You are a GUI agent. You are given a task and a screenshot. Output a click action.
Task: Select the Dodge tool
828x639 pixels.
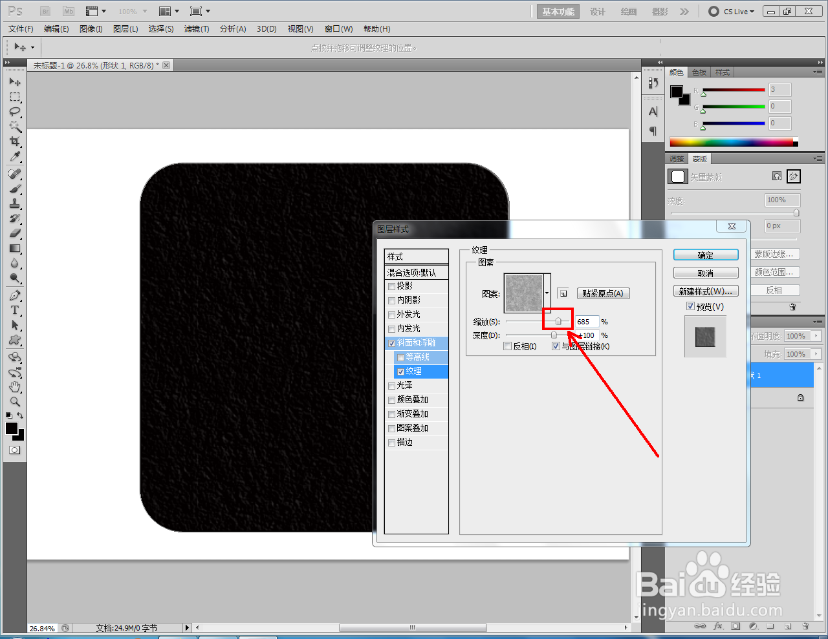click(15, 278)
